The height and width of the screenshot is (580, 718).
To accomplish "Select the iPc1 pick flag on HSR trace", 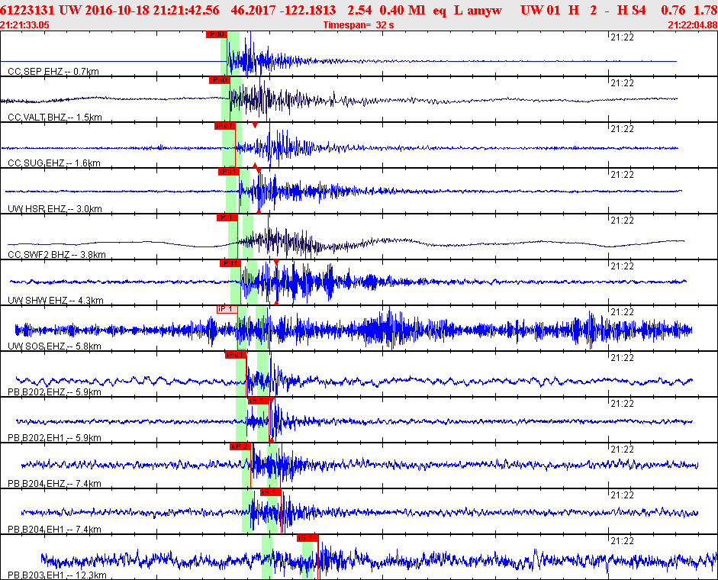I will tap(228, 172).
